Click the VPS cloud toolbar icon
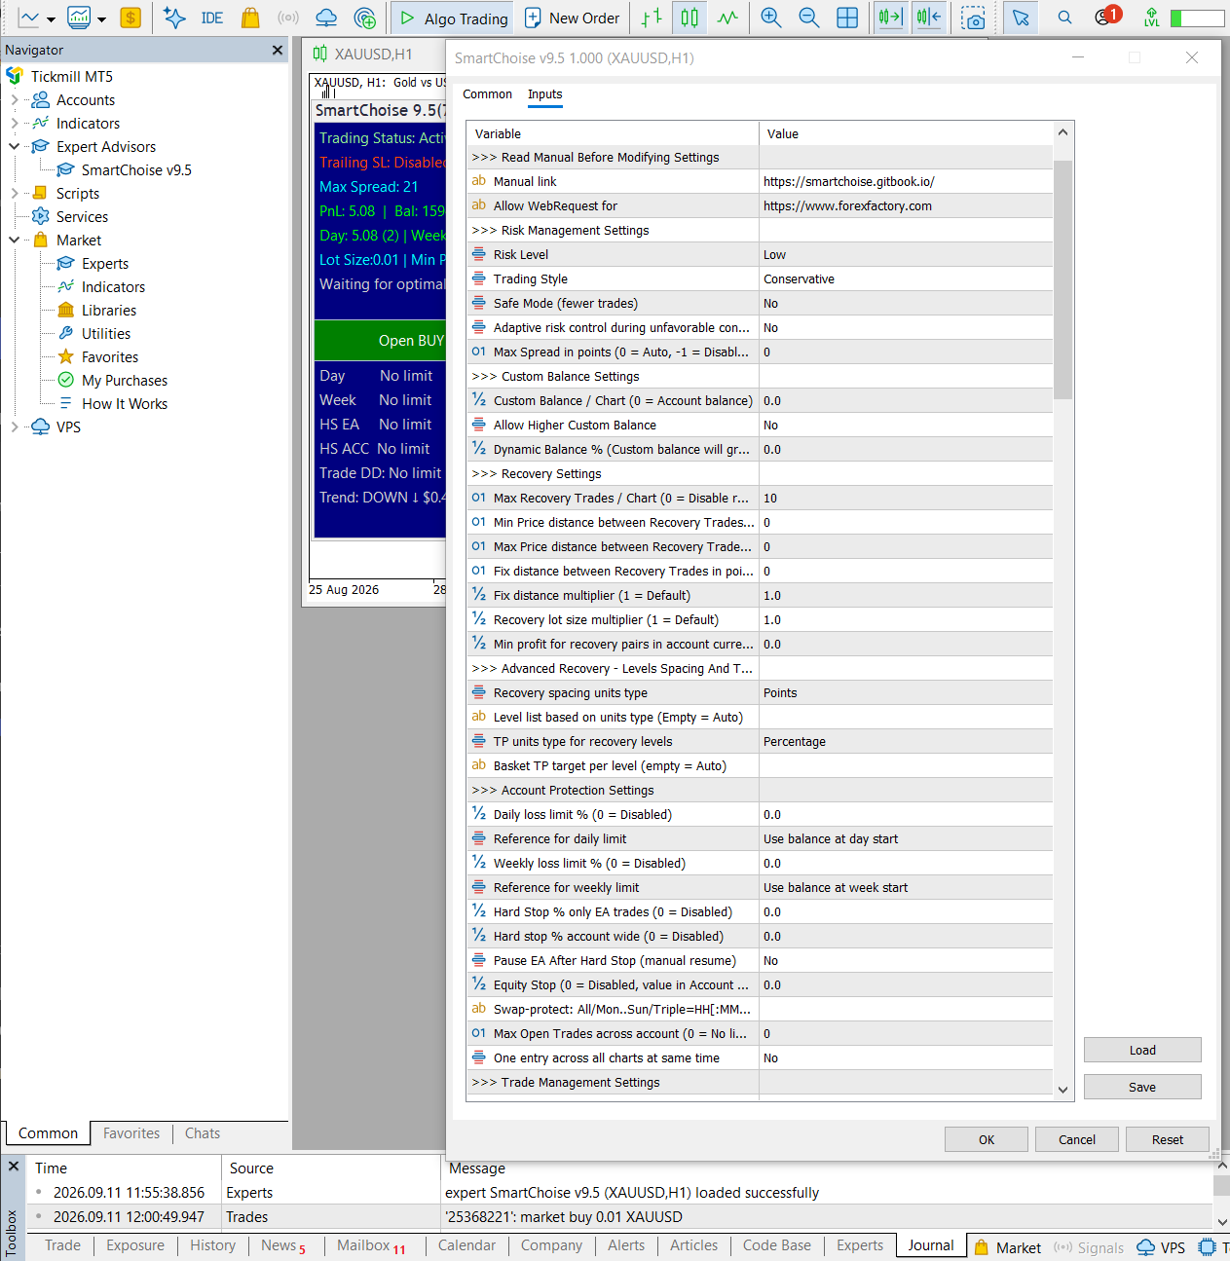 click(x=326, y=18)
